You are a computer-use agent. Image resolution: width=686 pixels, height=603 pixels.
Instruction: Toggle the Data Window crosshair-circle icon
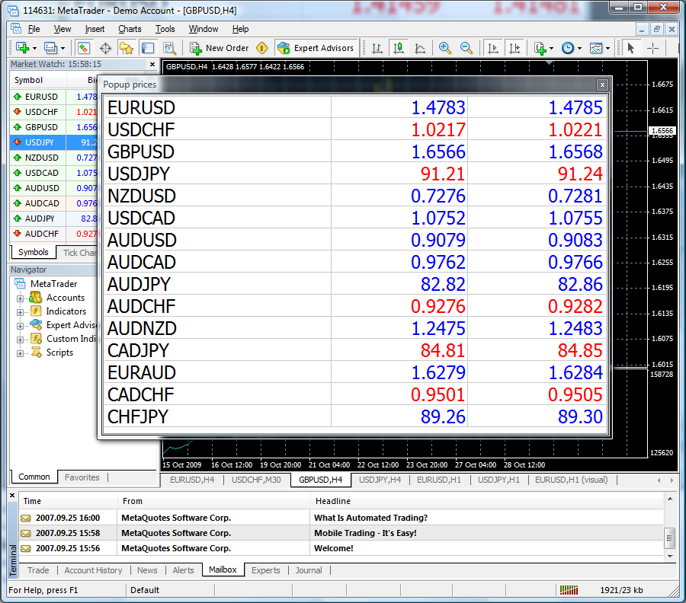(105, 48)
